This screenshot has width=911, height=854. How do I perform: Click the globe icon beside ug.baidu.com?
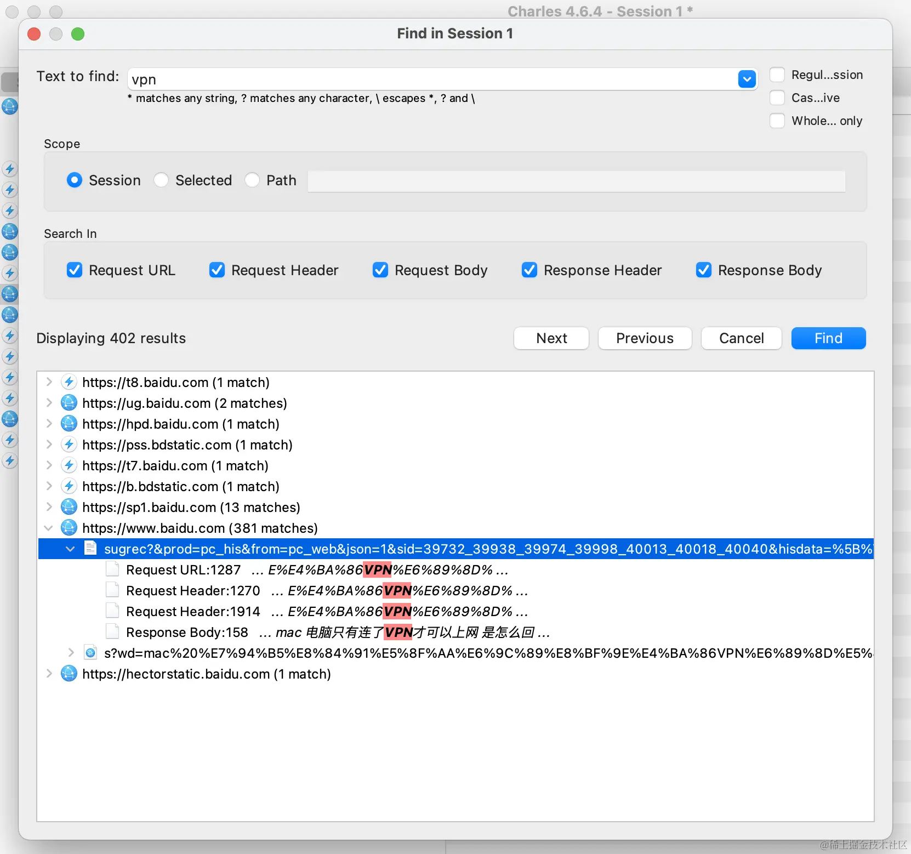click(69, 403)
